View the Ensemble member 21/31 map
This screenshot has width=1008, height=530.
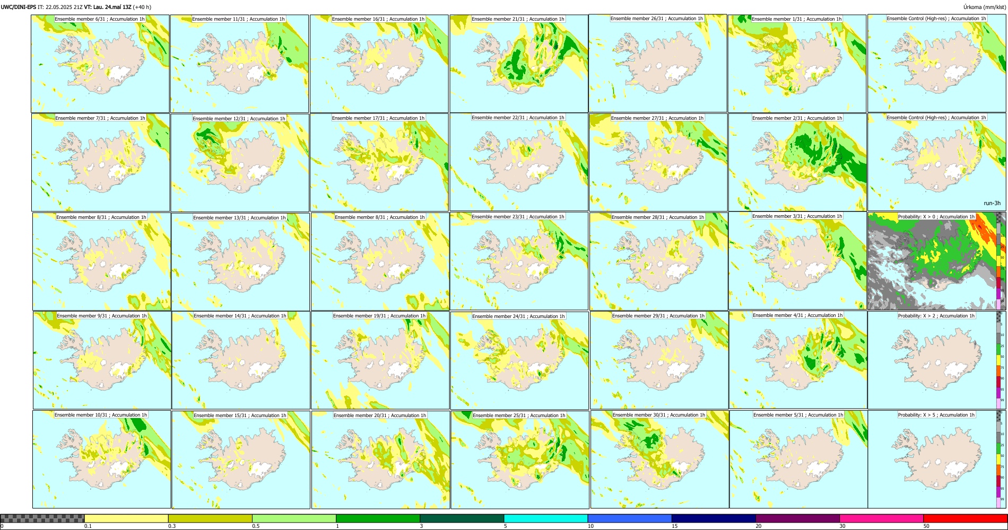pyautogui.click(x=519, y=64)
